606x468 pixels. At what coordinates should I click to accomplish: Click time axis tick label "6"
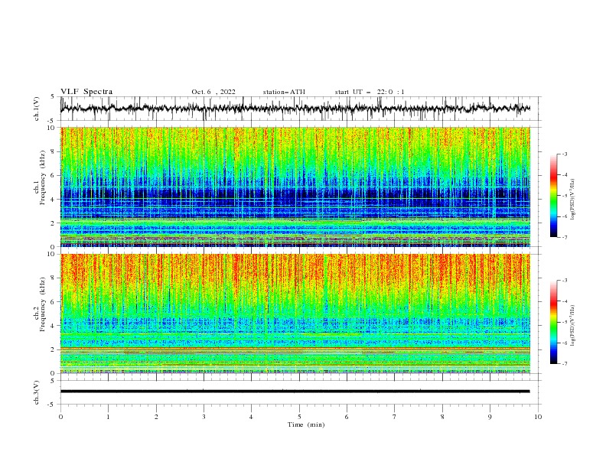coord(347,417)
